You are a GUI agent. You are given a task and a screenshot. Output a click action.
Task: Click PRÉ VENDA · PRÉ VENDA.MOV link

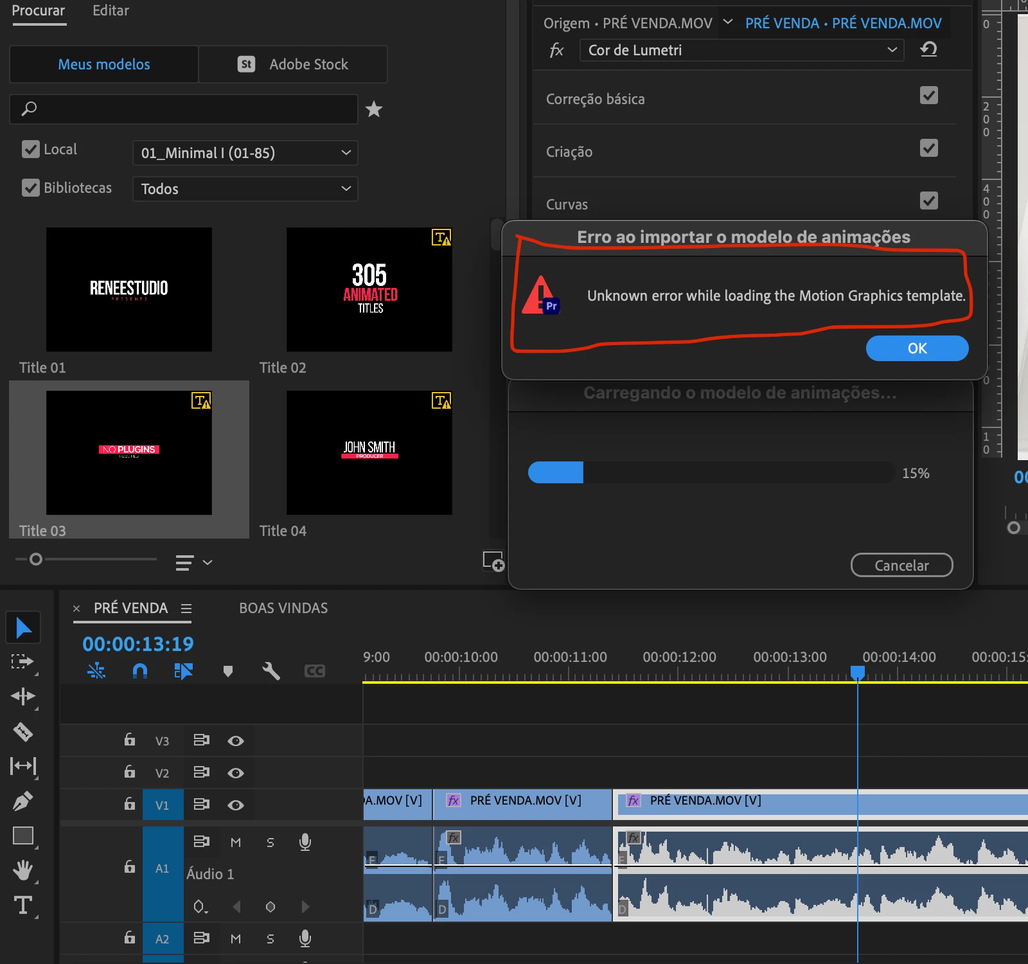tap(843, 23)
